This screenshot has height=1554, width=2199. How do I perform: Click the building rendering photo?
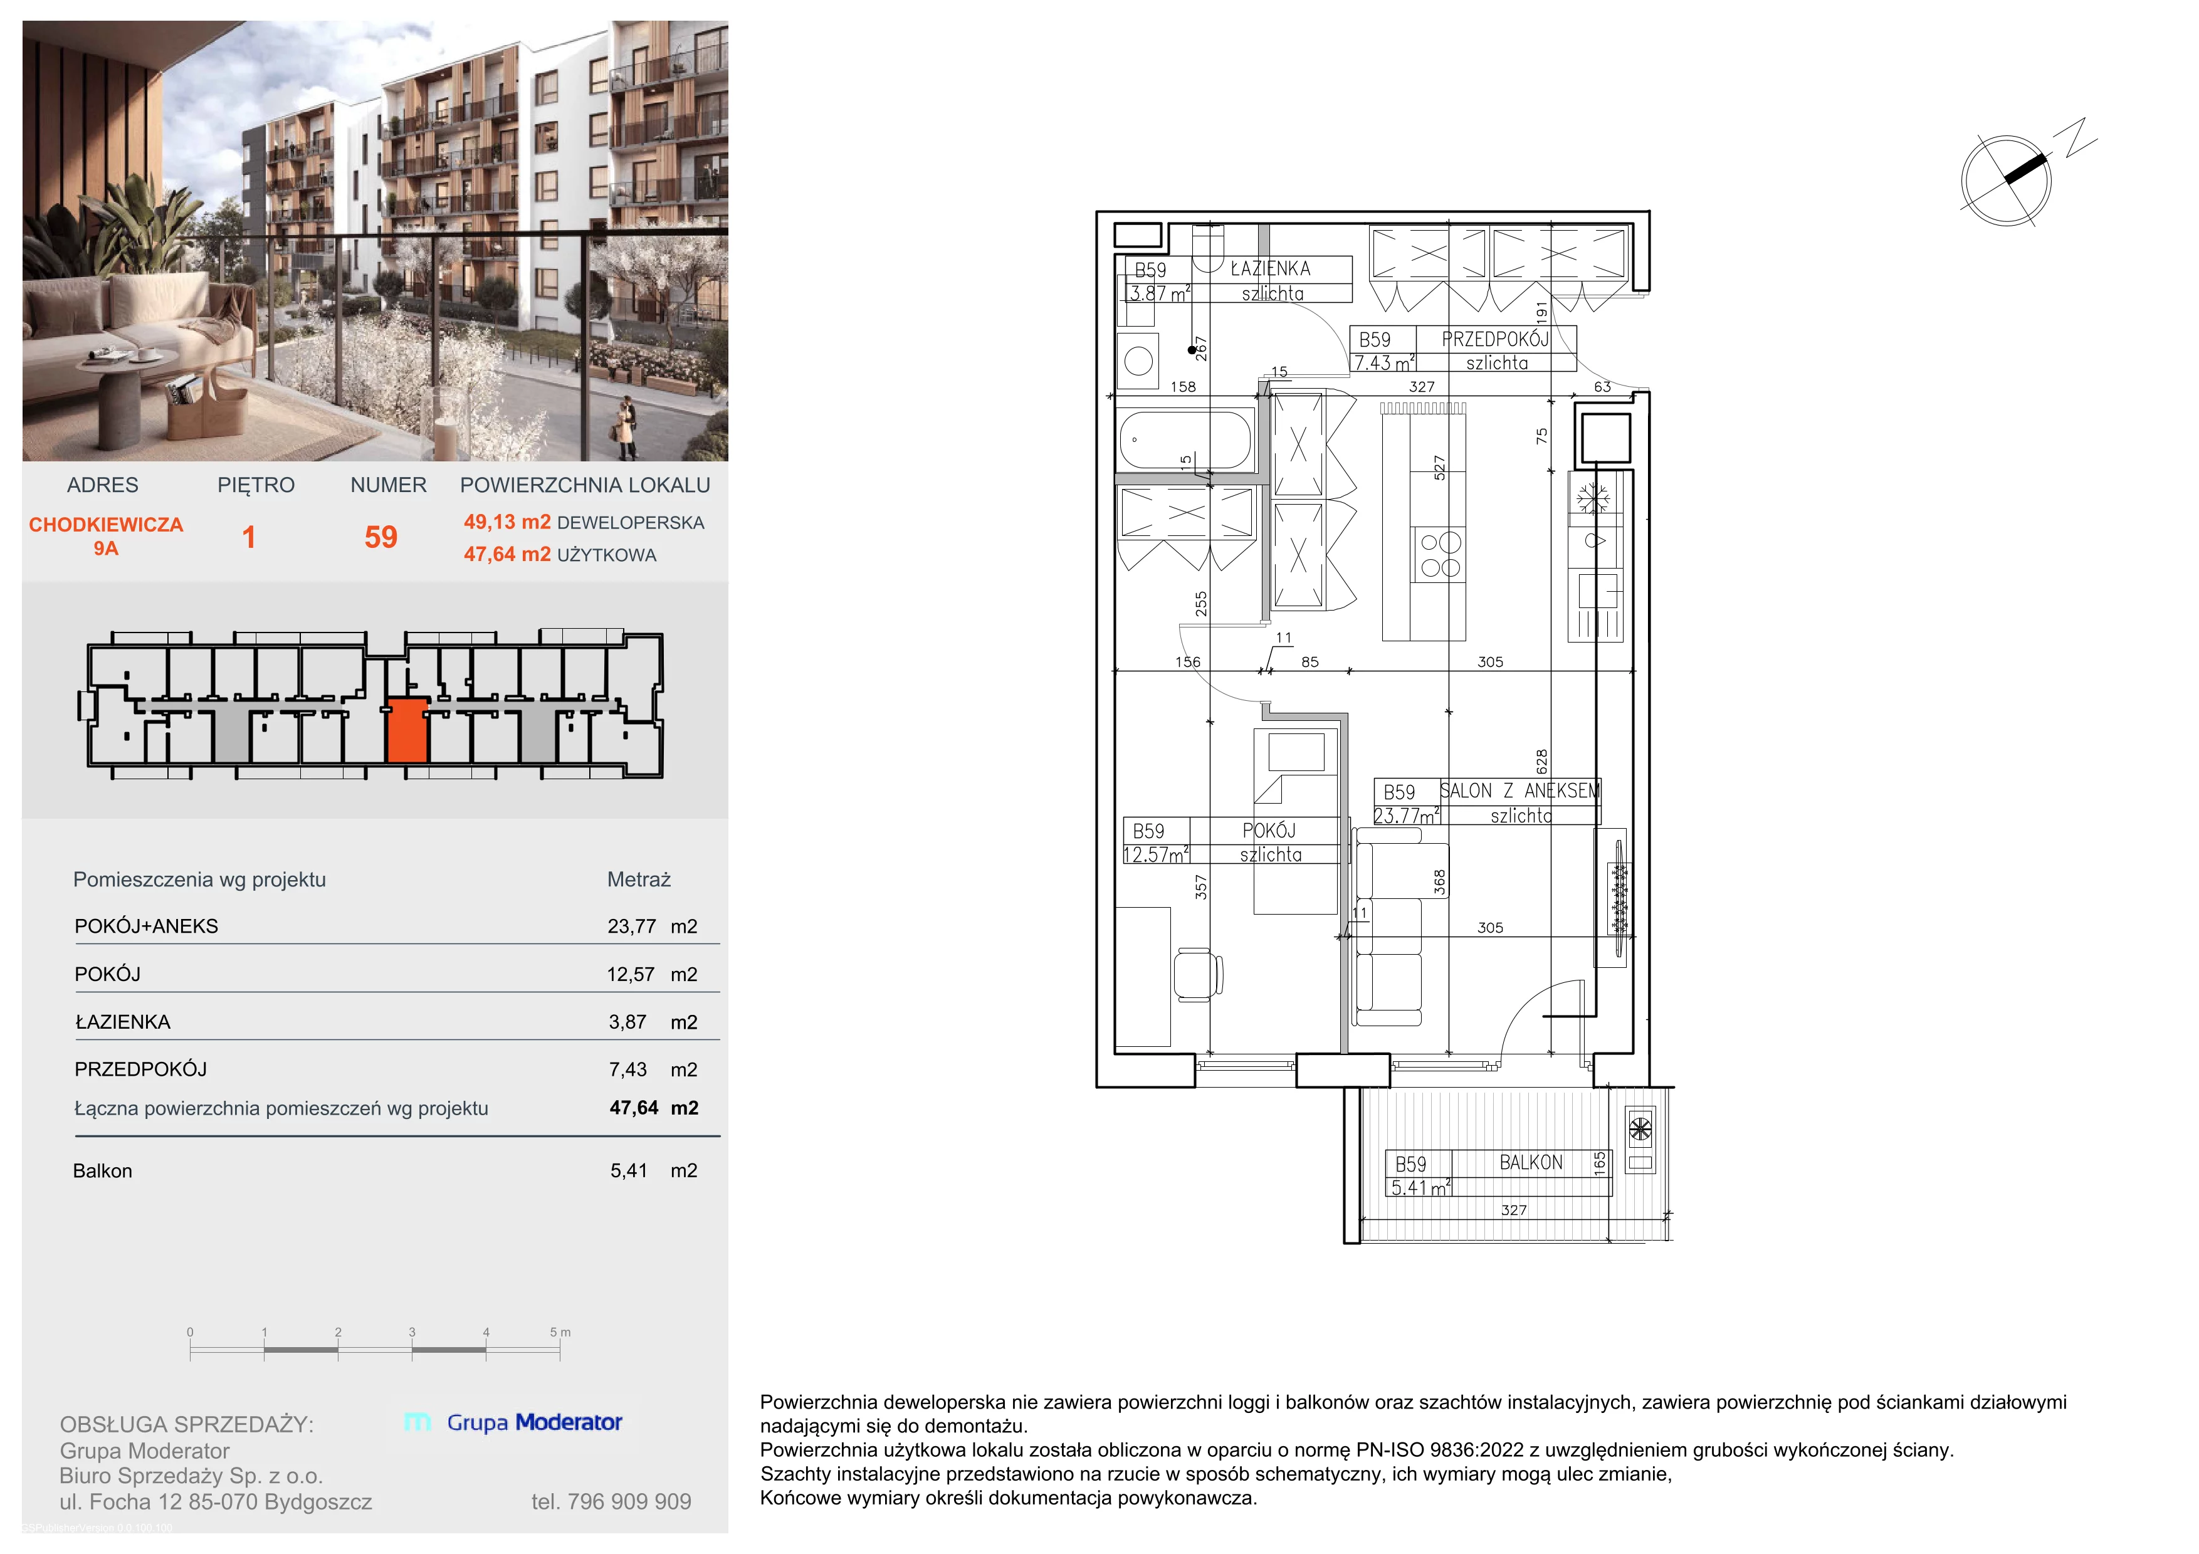[x=375, y=241]
